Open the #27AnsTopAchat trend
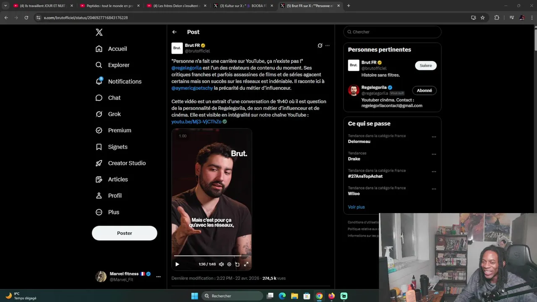Screen dimensions: 537x302 [365, 177]
